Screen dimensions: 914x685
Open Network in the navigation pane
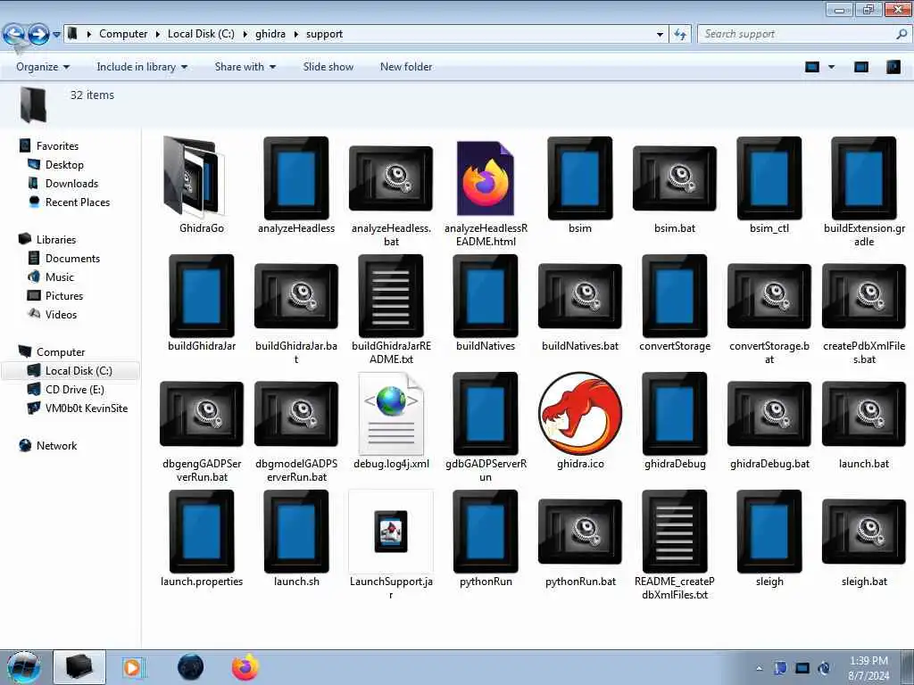click(x=56, y=446)
